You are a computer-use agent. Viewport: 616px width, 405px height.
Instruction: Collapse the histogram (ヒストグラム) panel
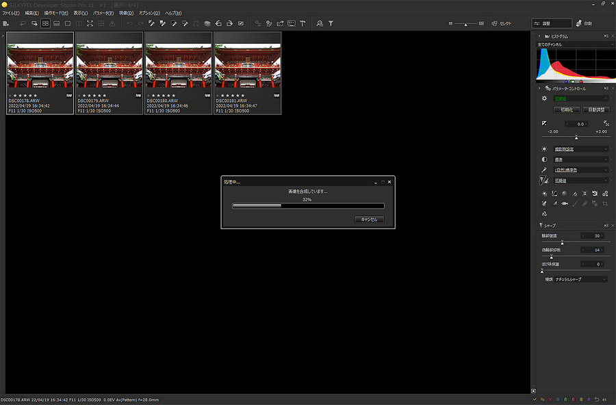[539, 36]
